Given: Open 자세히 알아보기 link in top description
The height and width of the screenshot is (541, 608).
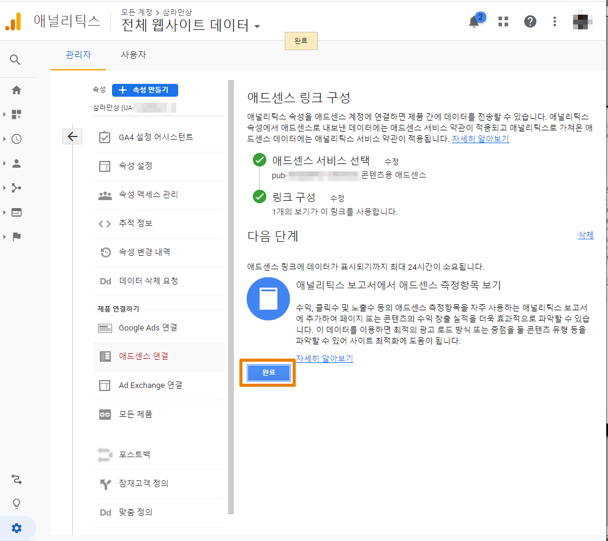Looking at the screenshot, I should pyautogui.click(x=480, y=139).
